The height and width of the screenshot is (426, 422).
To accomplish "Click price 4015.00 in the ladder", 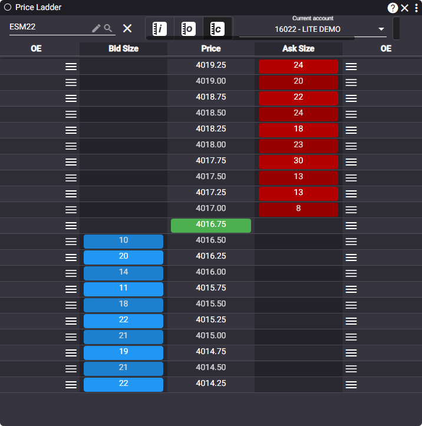I will pyautogui.click(x=211, y=335).
